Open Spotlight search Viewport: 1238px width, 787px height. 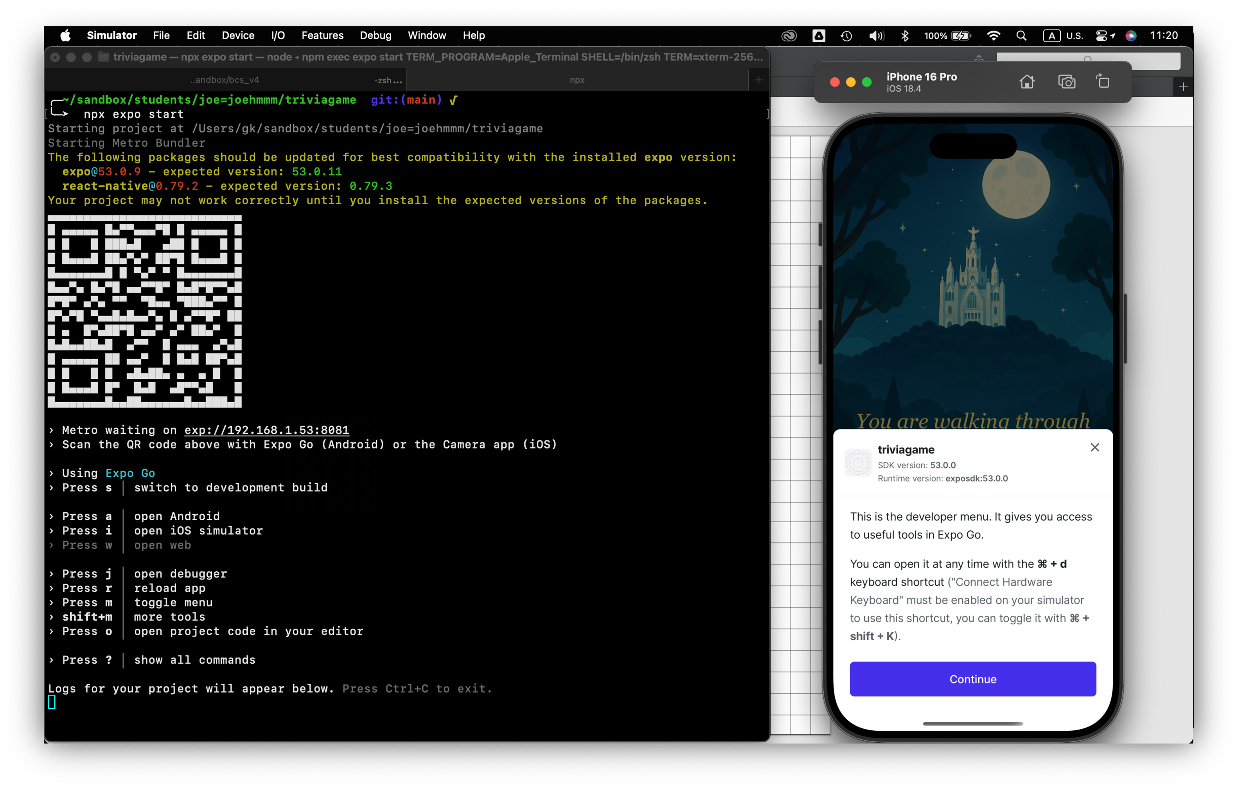1021,35
